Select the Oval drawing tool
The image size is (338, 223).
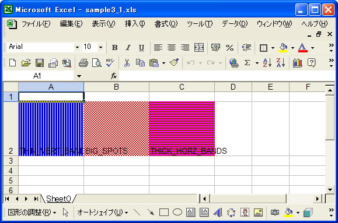pos(177,213)
